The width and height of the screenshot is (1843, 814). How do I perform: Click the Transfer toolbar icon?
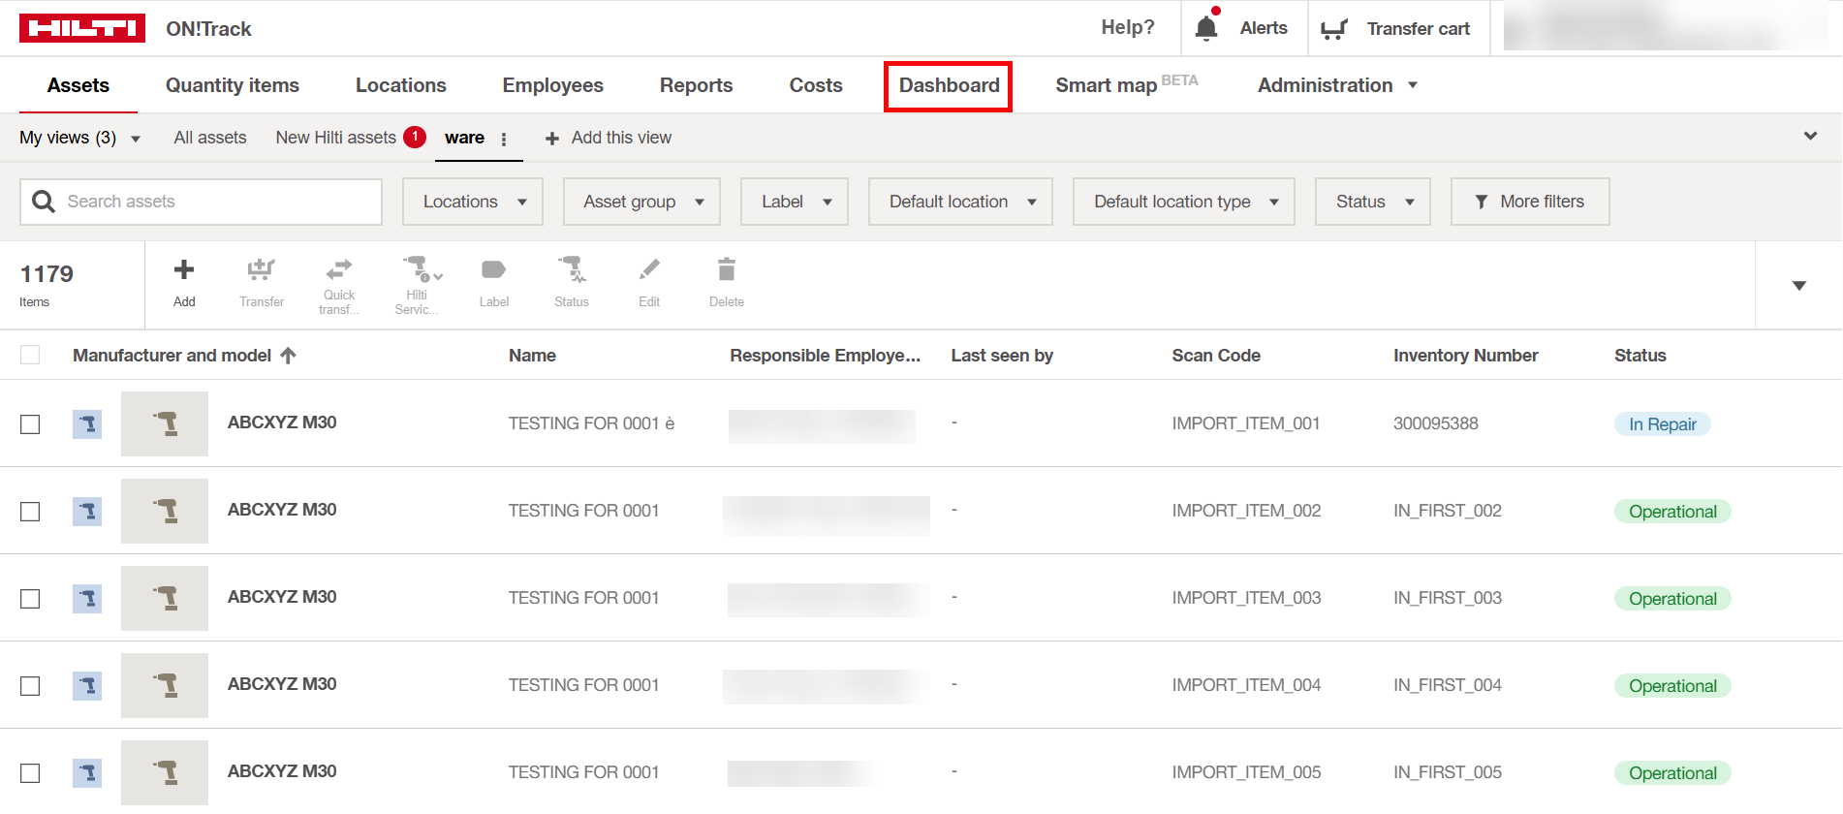coord(261,270)
